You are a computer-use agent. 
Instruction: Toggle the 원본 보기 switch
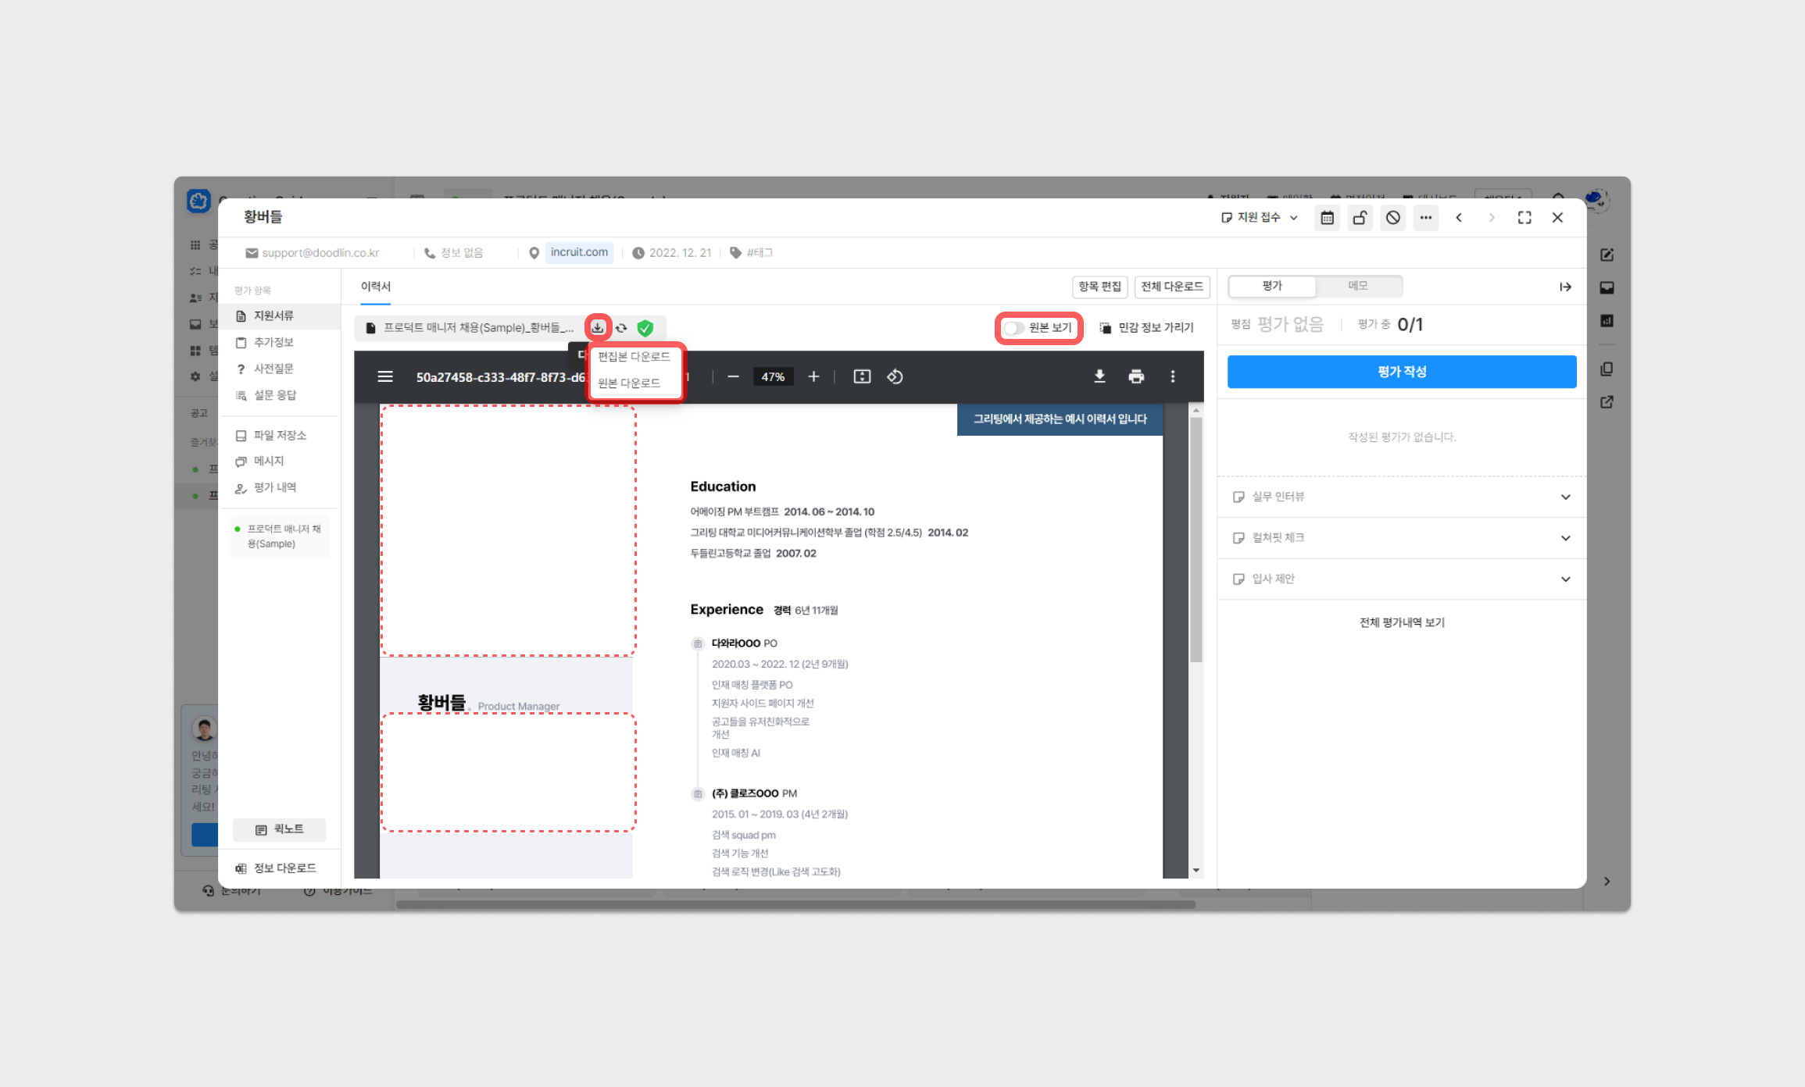[x=1014, y=328]
